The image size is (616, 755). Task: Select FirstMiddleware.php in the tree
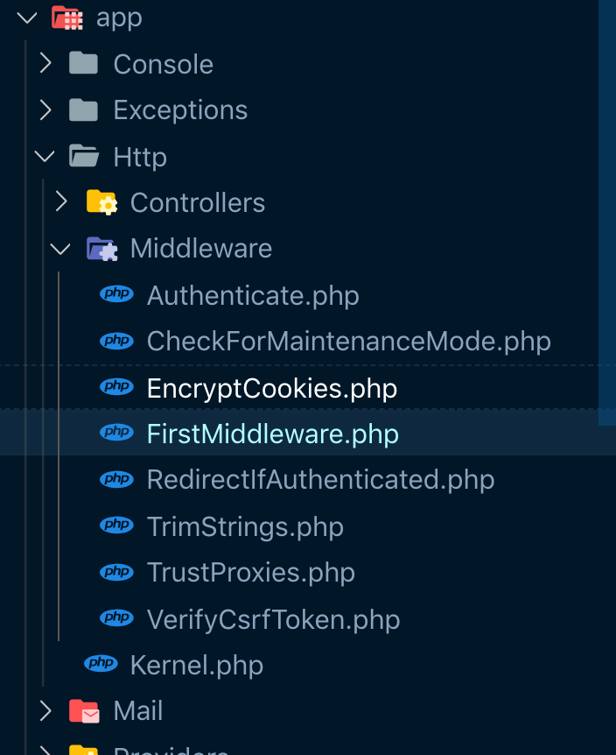(272, 434)
